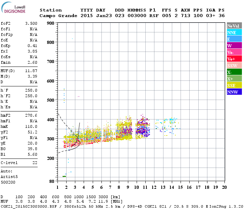Click the fmin value 2.60
This screenshot has height=209, width=244.
pyautogui.click(x=32, y=62)
